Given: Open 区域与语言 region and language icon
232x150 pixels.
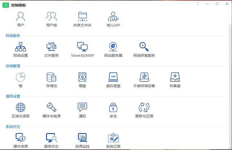Looking at the screenshot, I should pyautogui.click(x=21, y=107).
